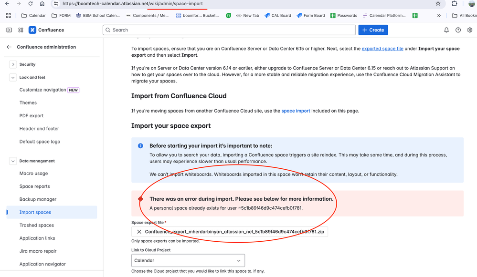
Task: Open Themes in sidebar
Action: 28,103
